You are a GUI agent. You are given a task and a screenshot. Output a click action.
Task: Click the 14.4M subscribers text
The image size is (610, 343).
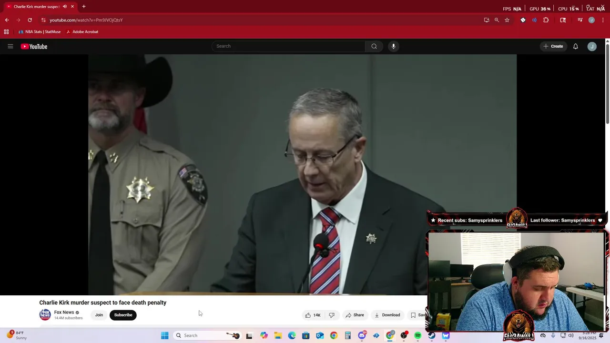click(68, 318)
